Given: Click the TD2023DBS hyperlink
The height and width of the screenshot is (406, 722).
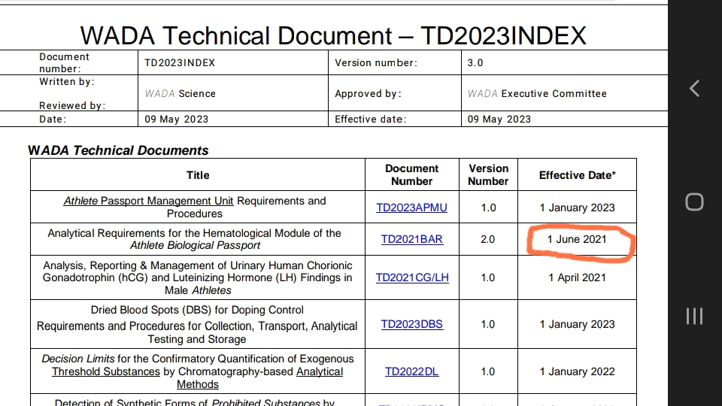Looking at the screenshot, I should [x=411, y=324].
